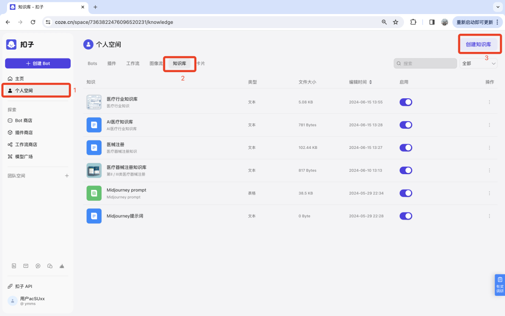Click the zoom magnifier icon in address bar
This screenshot has width=505, height=316.
pos(384,22)
